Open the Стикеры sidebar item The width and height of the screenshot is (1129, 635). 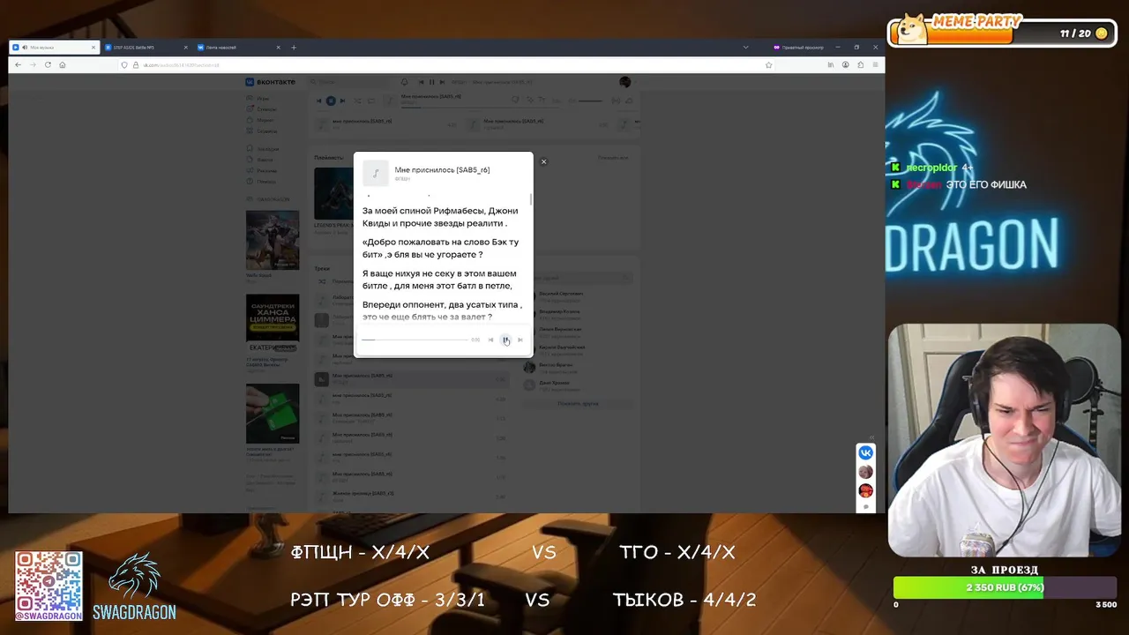(263, 109)
